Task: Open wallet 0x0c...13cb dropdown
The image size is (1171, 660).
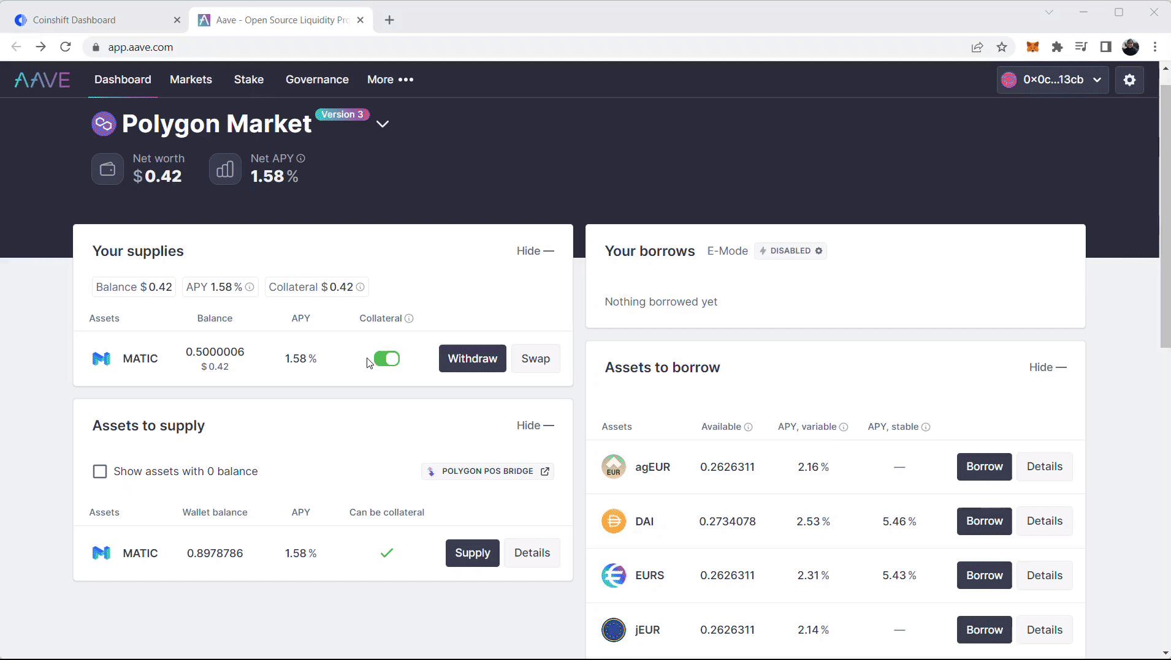Action: pyautogui.click(x=1053, y=80)
